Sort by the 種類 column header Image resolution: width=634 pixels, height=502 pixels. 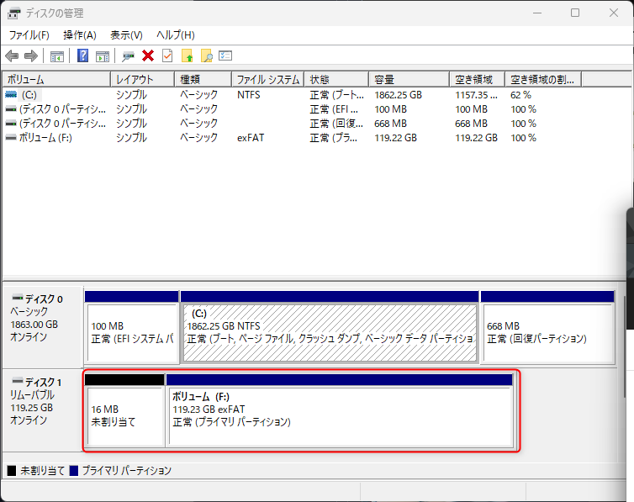tap(203, 79)
